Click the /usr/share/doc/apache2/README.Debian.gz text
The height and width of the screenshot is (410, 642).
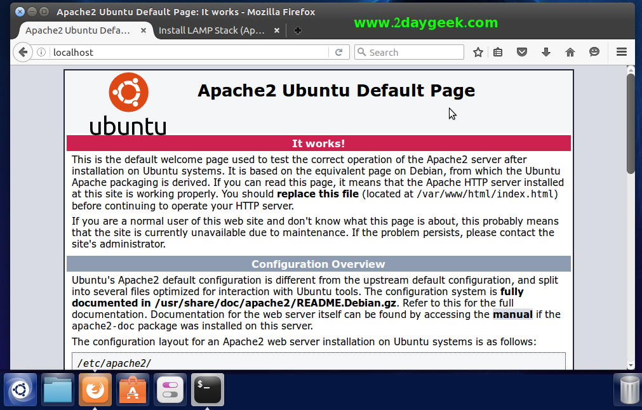pos(275,303)
